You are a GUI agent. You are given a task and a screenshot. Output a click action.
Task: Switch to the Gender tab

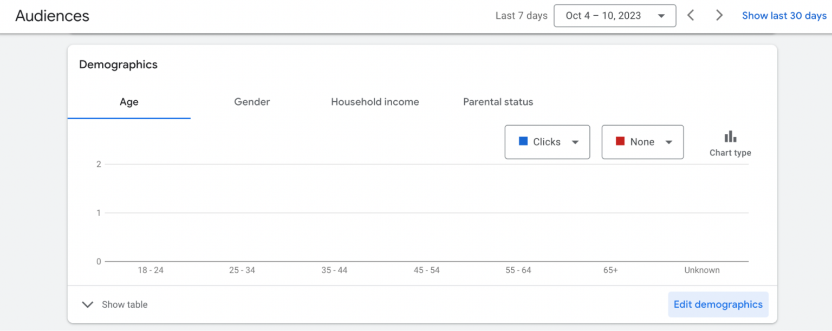point(252,102)
